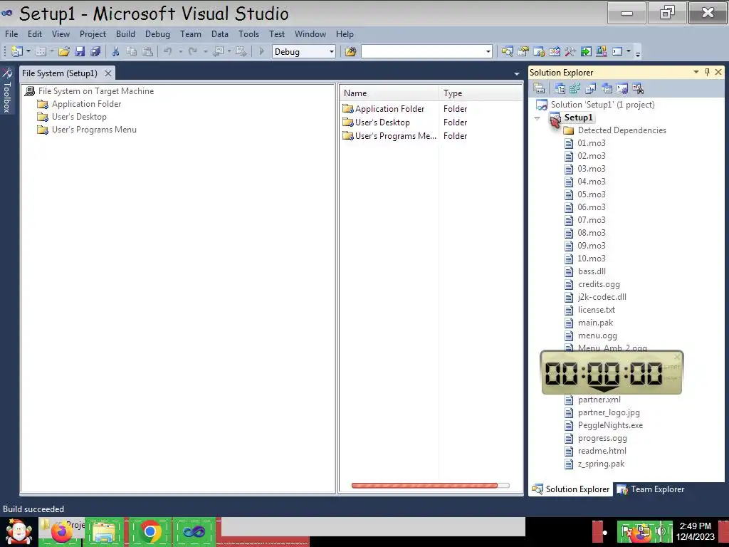Click the Redo arrow icon
Image resolution: width=729 pixels, height=547 pixels.
point(192,51)
